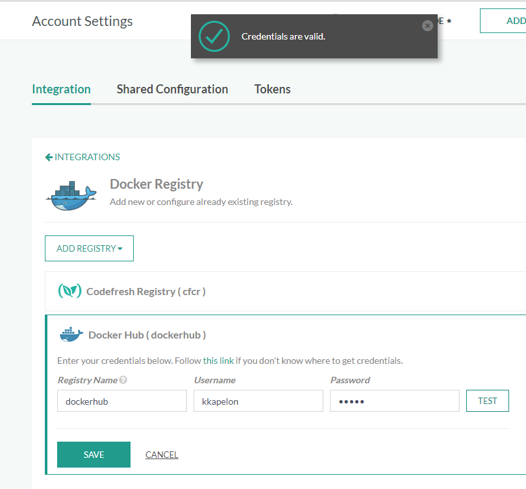The image size is (526, 489).
Task: Dismiss the credentials notification with the X
Action: point(427,26)
